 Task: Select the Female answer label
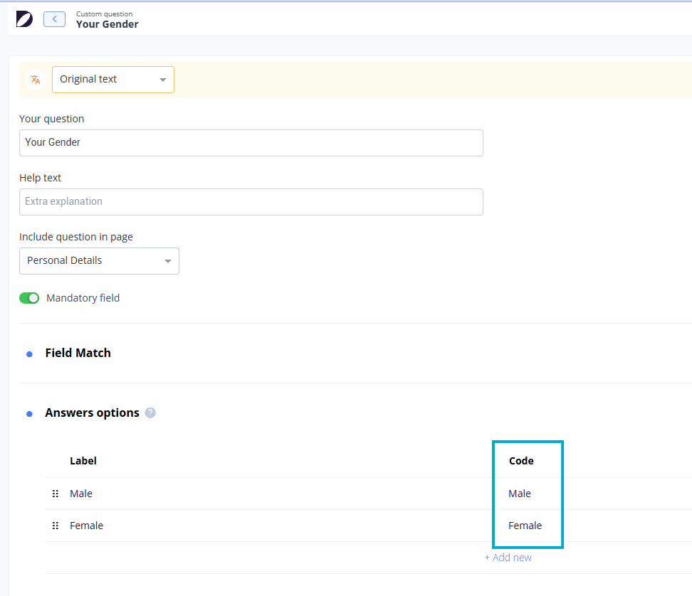[86, 526]
